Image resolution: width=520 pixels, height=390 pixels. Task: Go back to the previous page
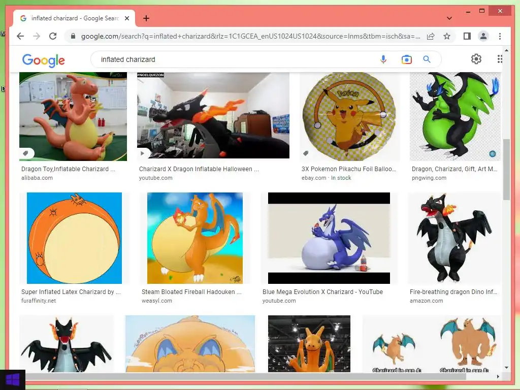(20, 36)
